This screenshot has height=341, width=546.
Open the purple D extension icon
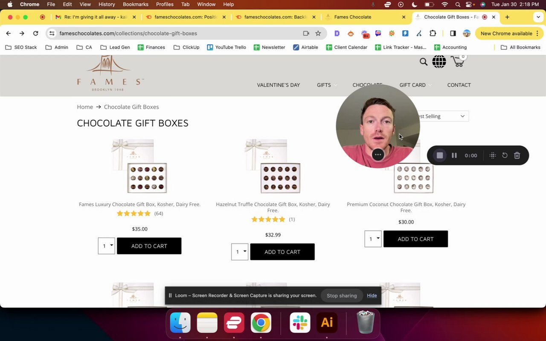coord(337,33)
